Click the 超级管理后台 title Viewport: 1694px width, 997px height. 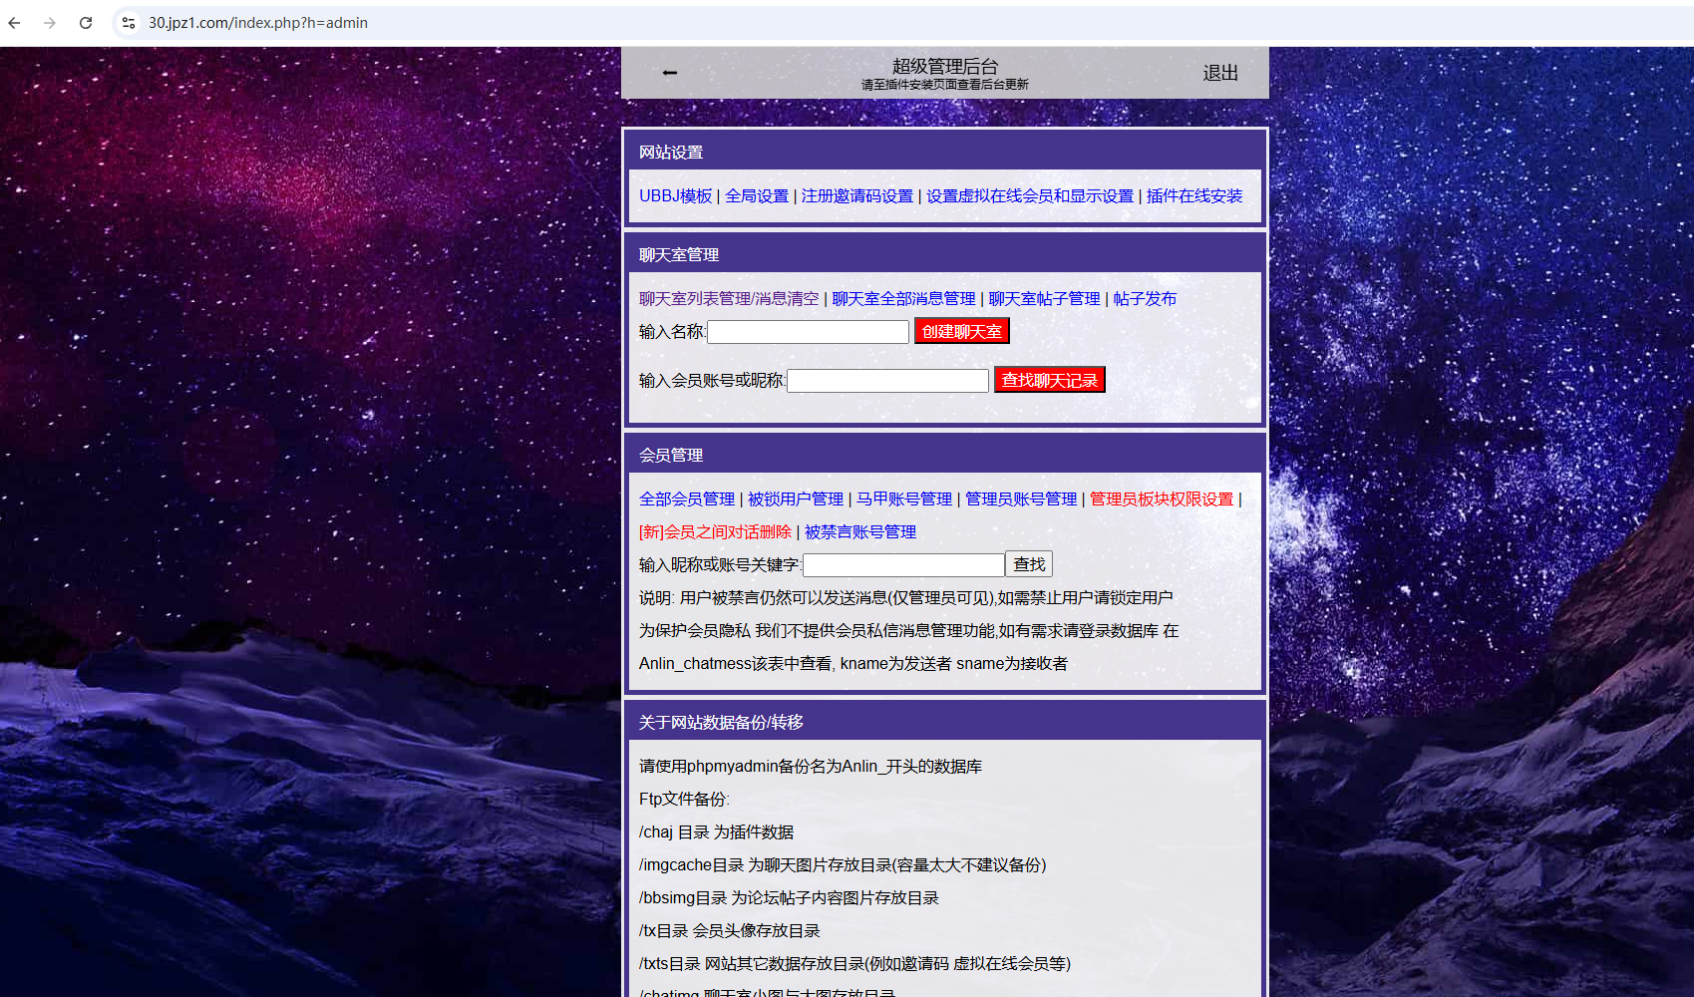pyautogui.click(x=945, y=66)
